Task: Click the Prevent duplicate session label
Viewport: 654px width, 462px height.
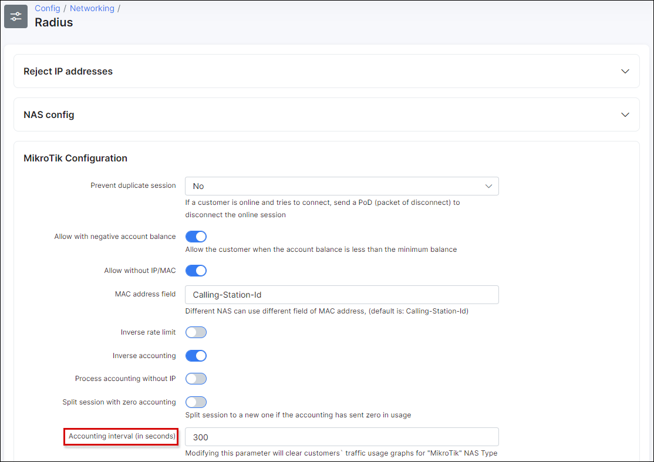Action: point(133,186)
